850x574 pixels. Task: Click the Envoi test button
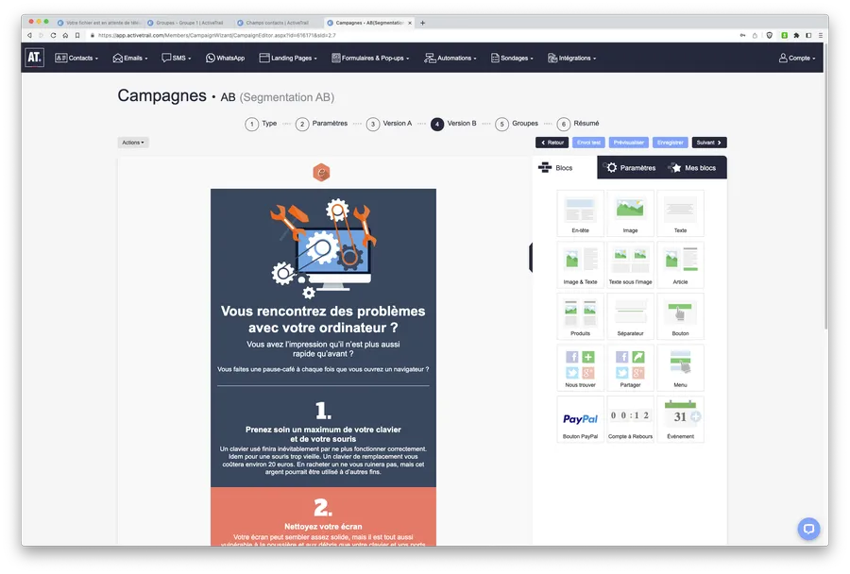coord(588,143)
